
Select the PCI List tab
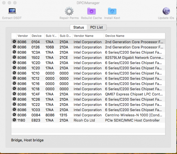tap(96, 27)
